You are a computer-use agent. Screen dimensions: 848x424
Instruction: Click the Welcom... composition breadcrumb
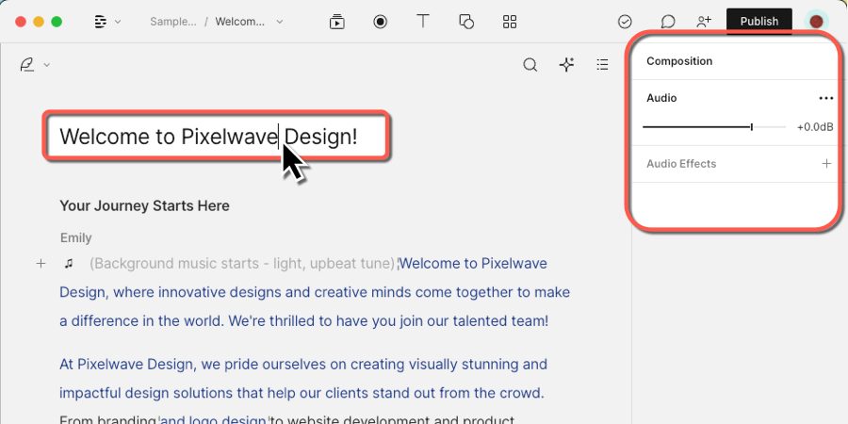(x=240, y=22)
